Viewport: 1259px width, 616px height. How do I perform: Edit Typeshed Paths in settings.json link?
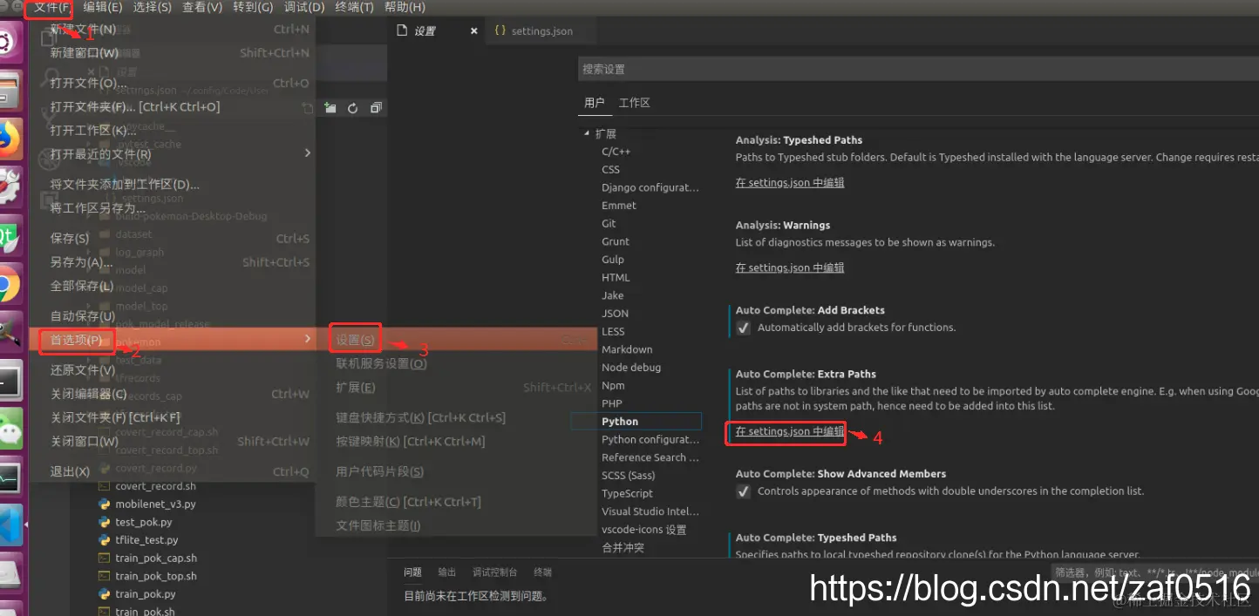tap(790, 183)
